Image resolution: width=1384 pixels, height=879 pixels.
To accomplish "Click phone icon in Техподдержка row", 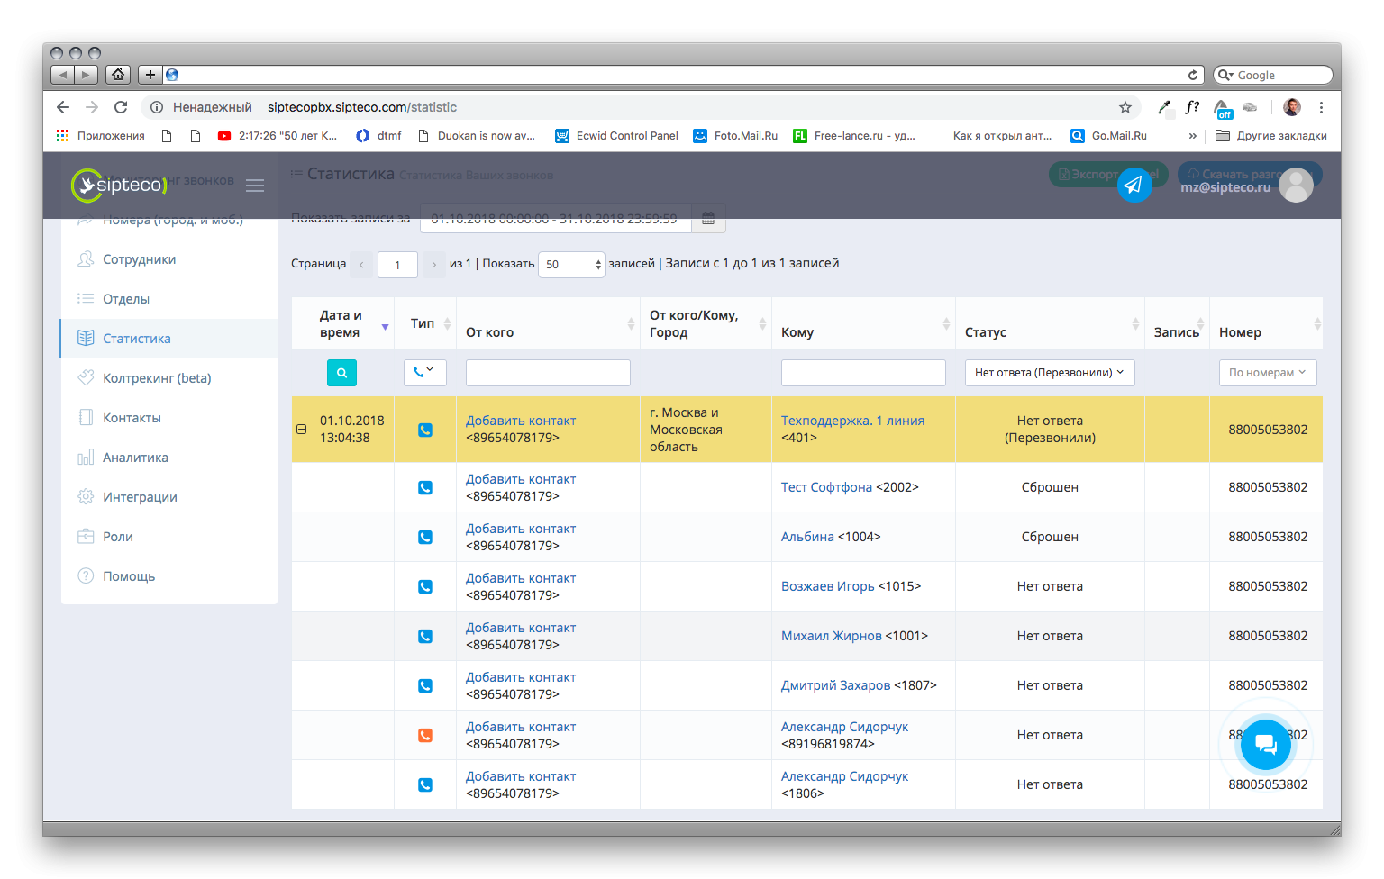I will pyautogui.click(x=425, y=430).
